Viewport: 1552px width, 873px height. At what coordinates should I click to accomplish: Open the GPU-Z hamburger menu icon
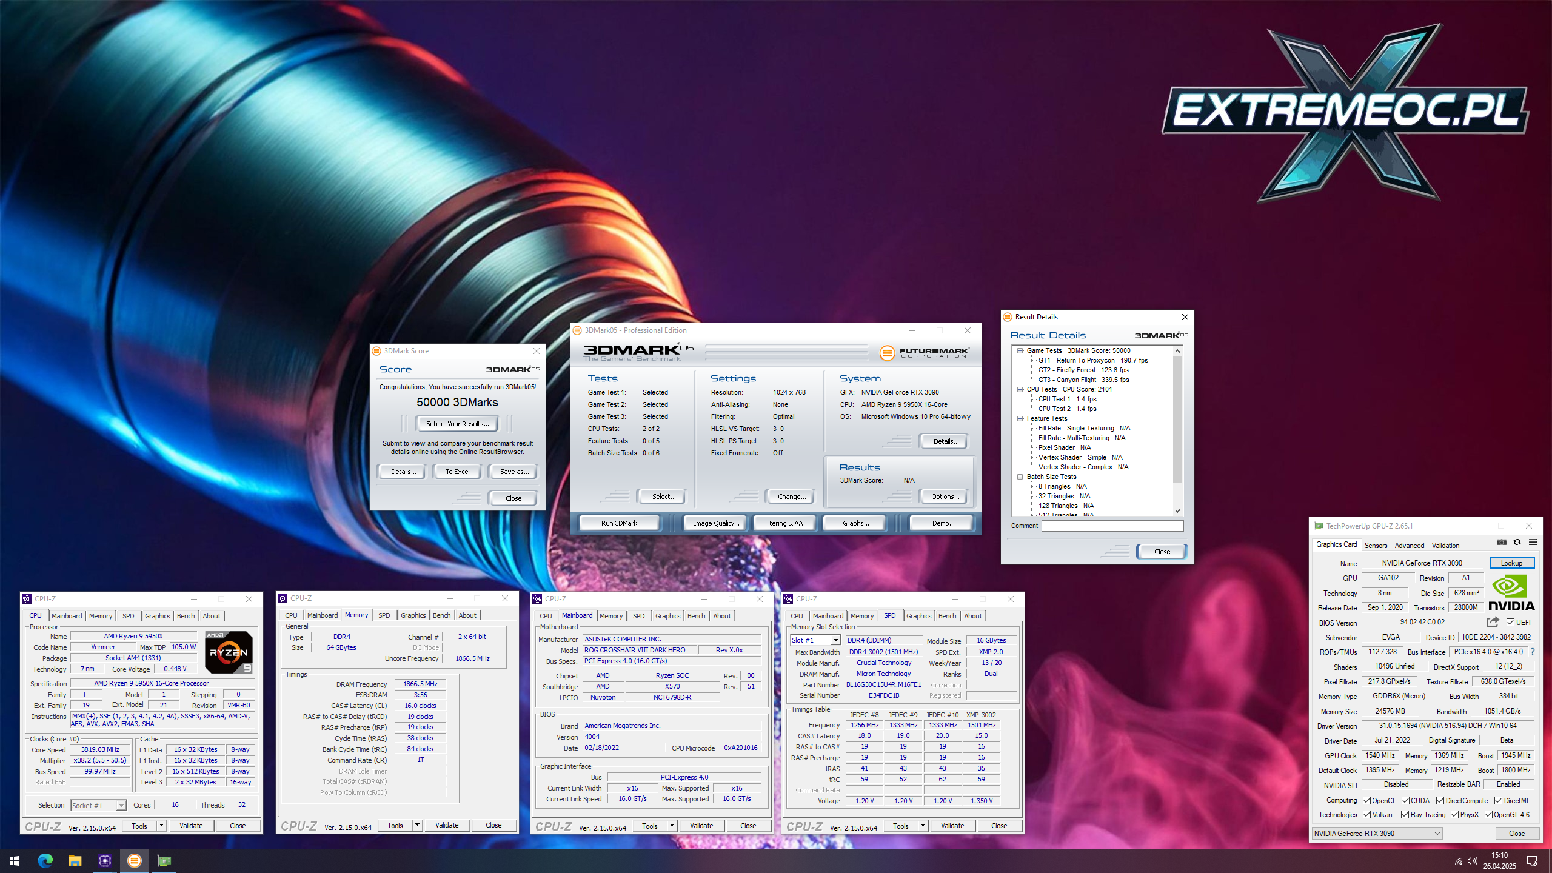coord(1533,542)
